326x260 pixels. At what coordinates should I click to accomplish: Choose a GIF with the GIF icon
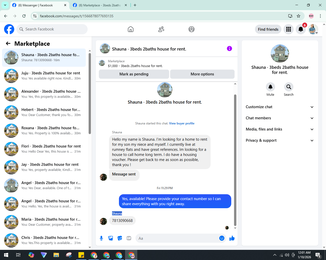tap(129, 238)
